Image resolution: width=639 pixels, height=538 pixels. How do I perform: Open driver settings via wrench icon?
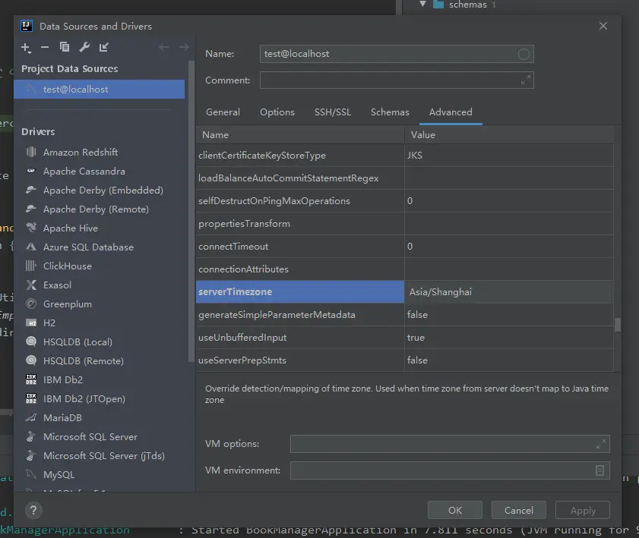(x=84, y=48)
